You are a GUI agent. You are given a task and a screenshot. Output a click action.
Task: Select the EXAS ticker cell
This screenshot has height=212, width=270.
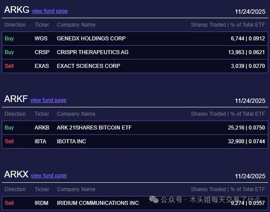[42, 66]
